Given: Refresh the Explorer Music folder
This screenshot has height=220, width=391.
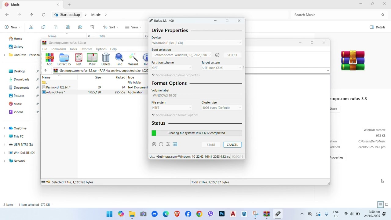Looking at the screenshot, I should 44,15.
